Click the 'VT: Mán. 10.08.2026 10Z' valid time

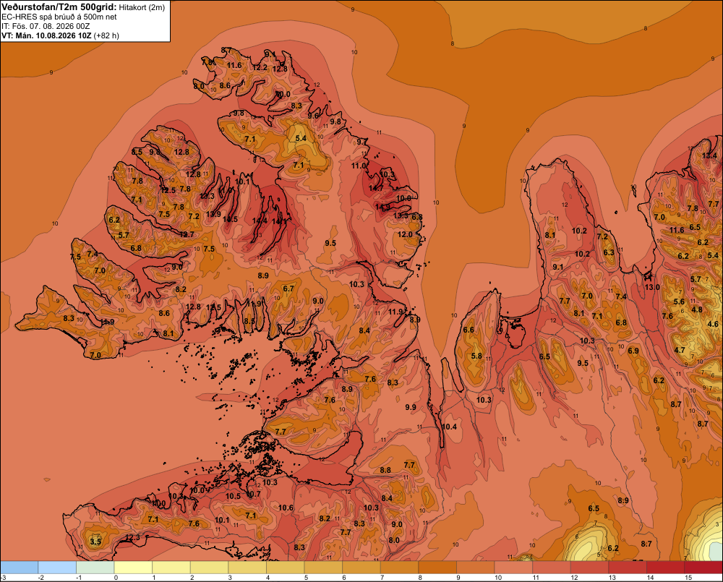point(46,35)
